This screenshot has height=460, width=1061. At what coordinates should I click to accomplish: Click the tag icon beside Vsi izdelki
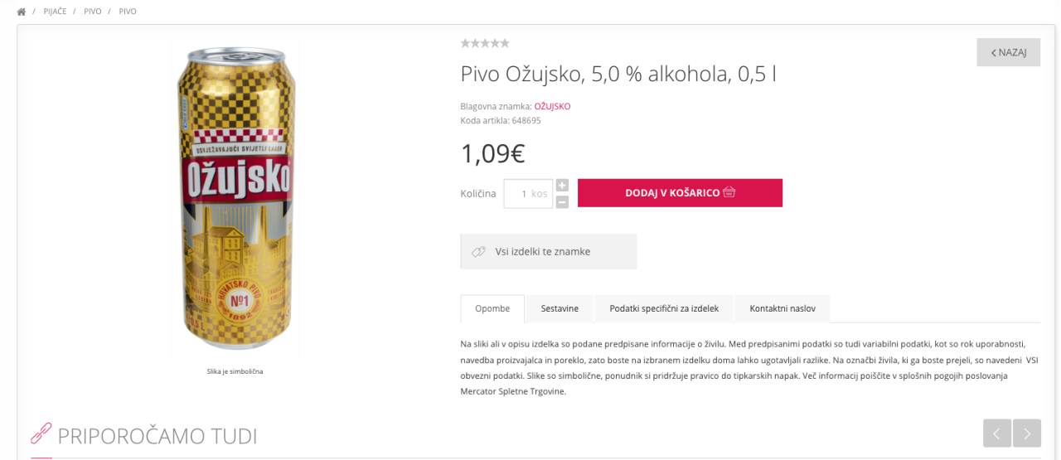click(x=478, y=252)
